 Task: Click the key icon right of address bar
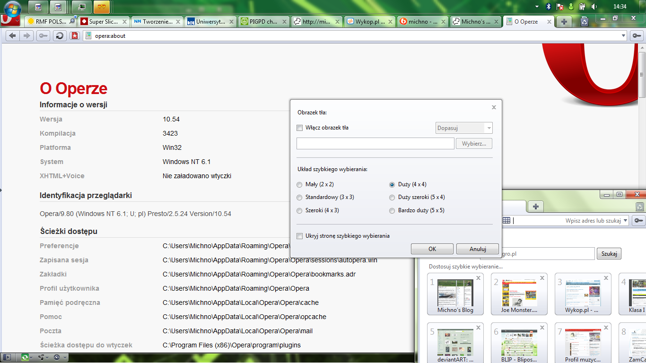coord(637,36)
